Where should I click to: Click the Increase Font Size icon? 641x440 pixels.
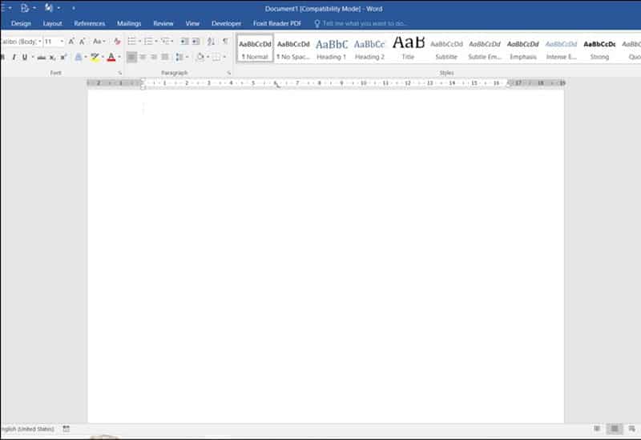tap(71, 42)
